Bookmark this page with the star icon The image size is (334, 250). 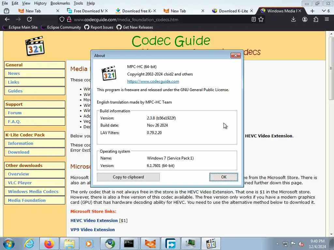coord(261,19)
